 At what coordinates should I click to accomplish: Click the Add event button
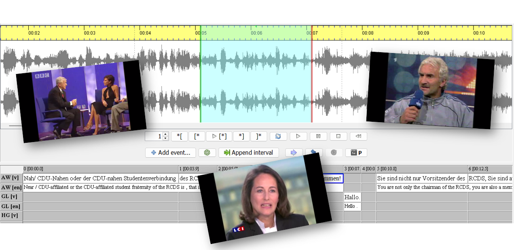click(x=170, y=153)
